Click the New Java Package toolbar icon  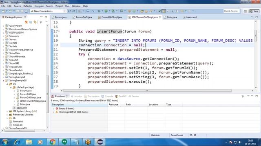(x=129, y=11)
